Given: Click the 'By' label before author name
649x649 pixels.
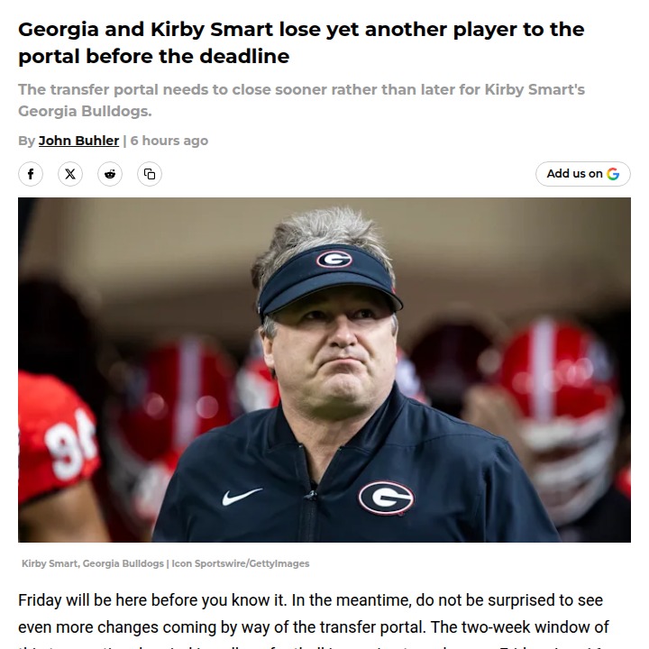Looking at the screenshot, I should click(x=26, y=141).
